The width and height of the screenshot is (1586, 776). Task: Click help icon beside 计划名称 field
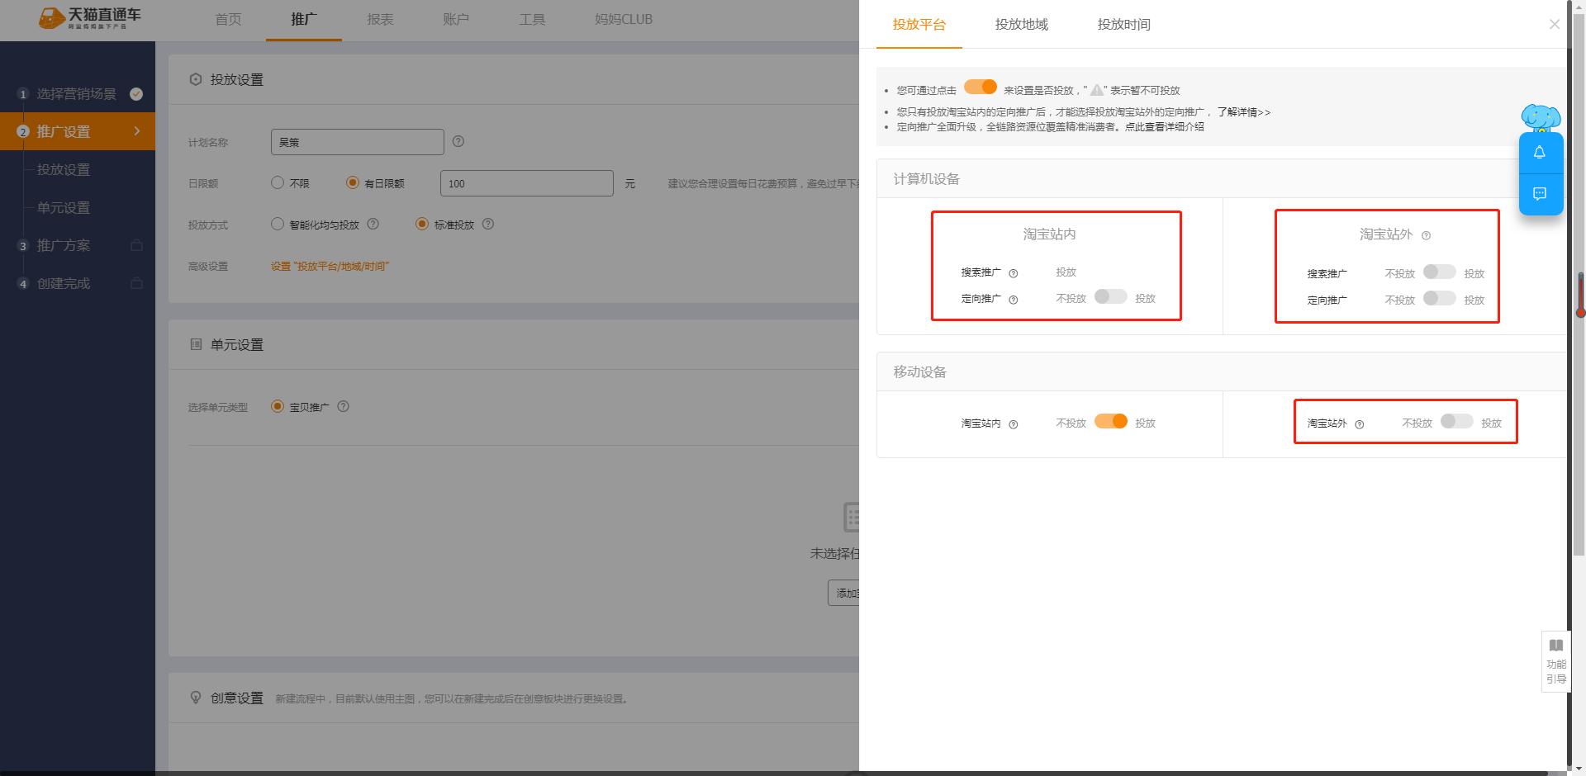click(x=458, y=142)
